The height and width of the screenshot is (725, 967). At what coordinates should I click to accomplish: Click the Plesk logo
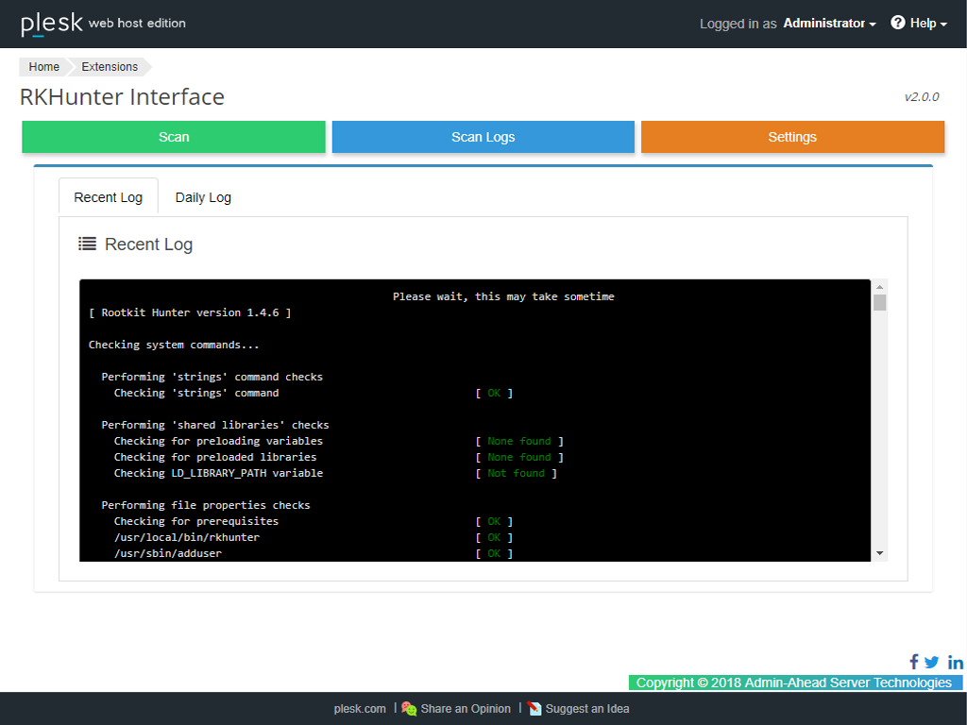click(x=52, y=24)
